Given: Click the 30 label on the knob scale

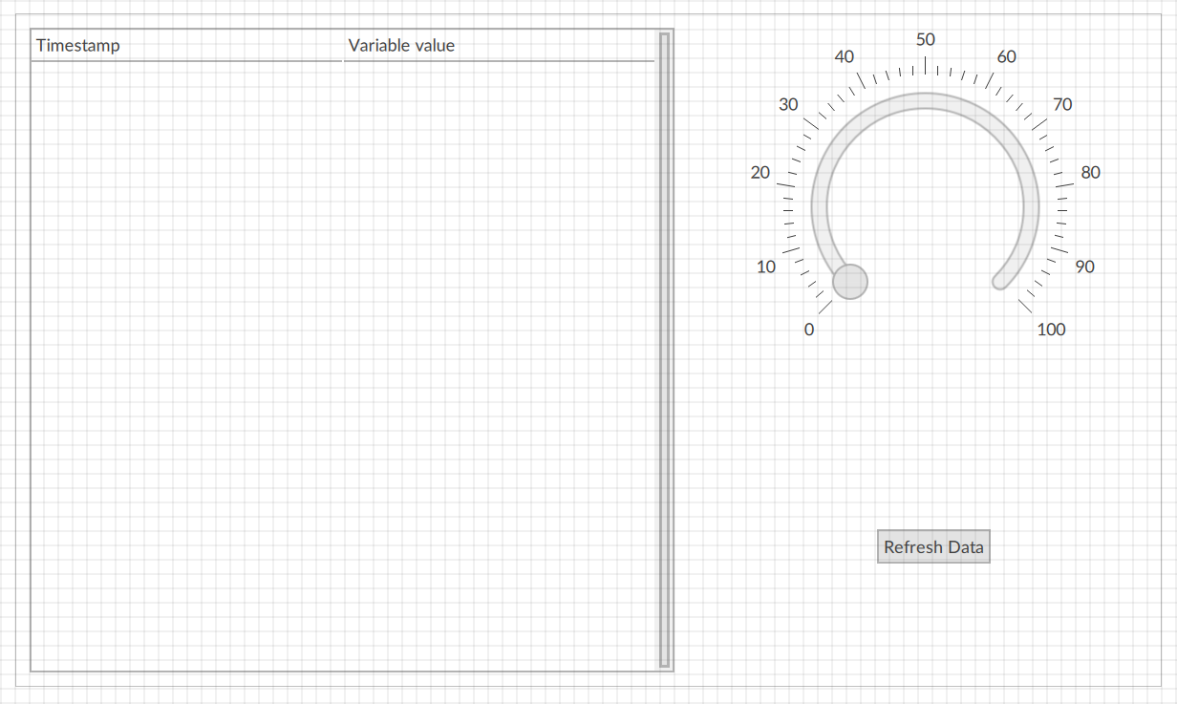Looking at the screenshot, I should coord(788,104).
